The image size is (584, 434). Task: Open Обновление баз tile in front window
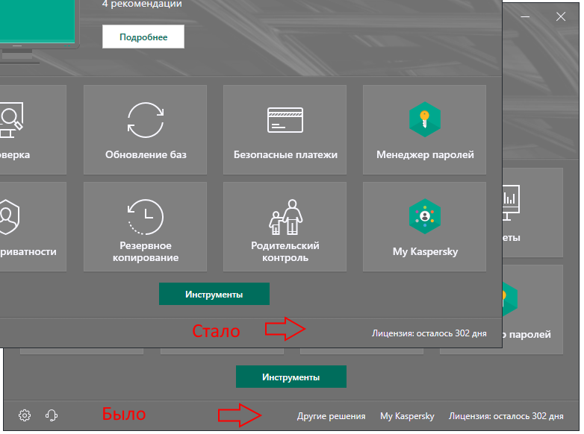tap(146, 130)
